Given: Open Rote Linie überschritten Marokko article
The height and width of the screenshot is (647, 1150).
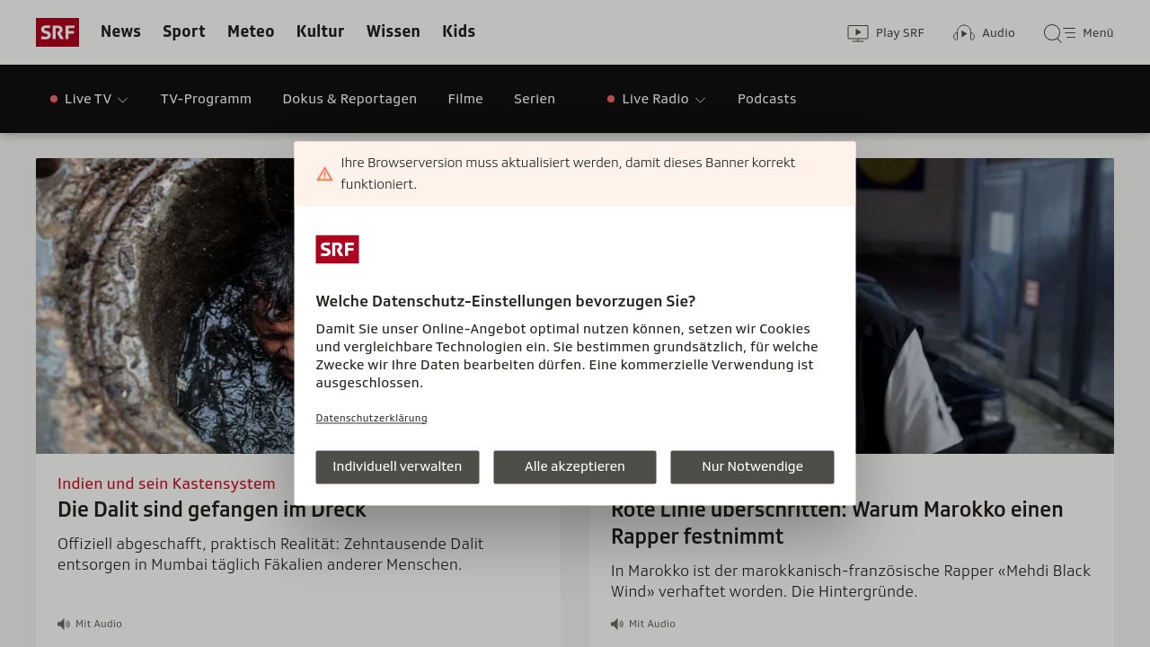Looking at the screenshot, I should click(836, 523).
